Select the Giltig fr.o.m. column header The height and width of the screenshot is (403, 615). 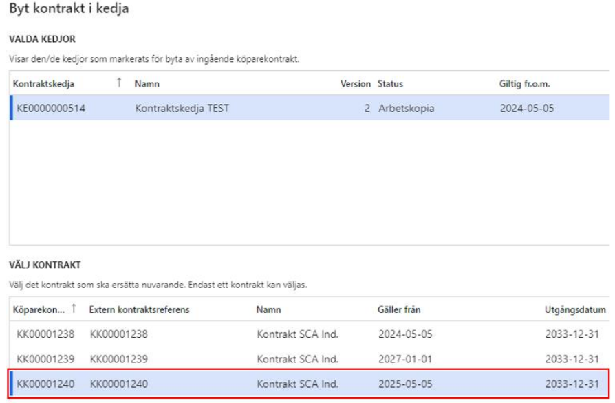[x=526, y=84]
